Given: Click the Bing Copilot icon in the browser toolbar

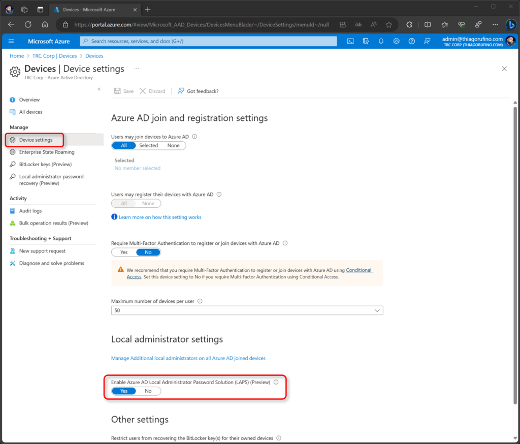Looking at the screenshot, I should point(511,24).
